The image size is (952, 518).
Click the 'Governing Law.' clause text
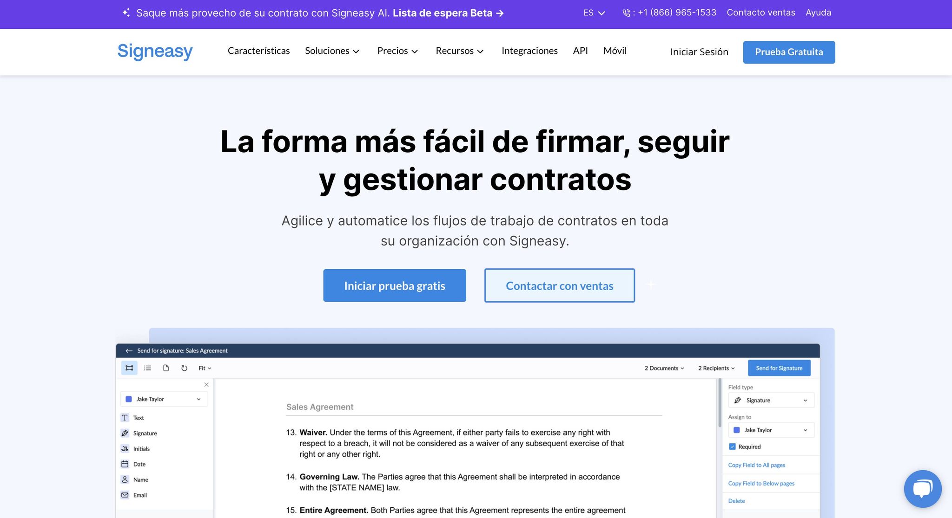(330, 477)
